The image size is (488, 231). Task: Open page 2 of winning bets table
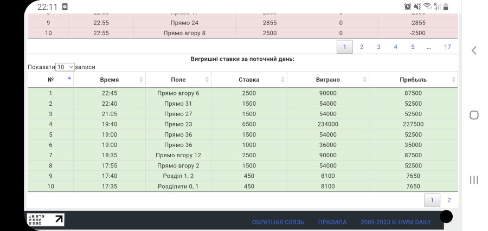449,200
